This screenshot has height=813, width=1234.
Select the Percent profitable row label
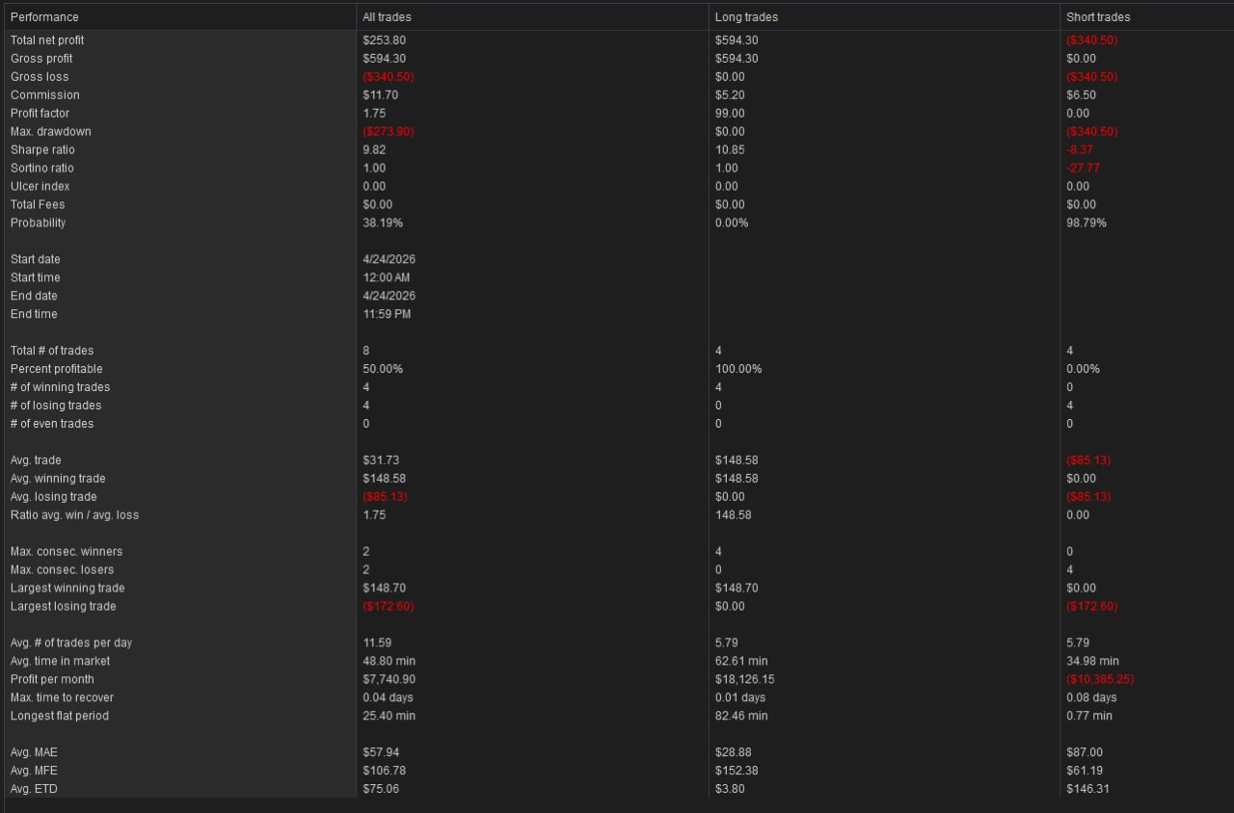pos(56,370)
